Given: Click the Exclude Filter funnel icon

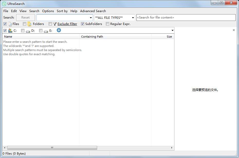Looking at the screenshot, I should pyautogui.click(x=55, y=24).
